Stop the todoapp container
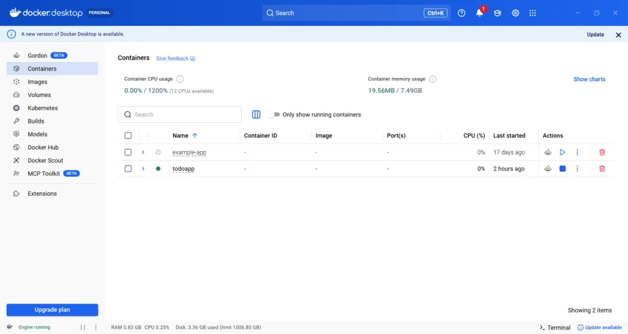This screenshot has height=334, width=628. coord(562,169)
